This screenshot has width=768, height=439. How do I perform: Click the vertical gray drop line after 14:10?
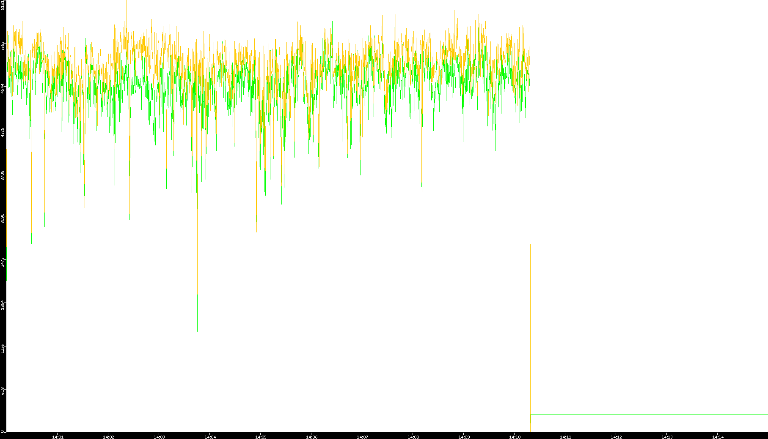coord(530,338)
